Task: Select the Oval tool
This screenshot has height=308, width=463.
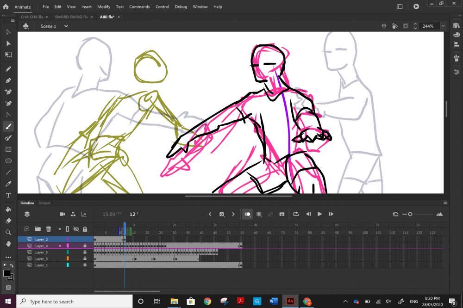Action: coord(8,160)
